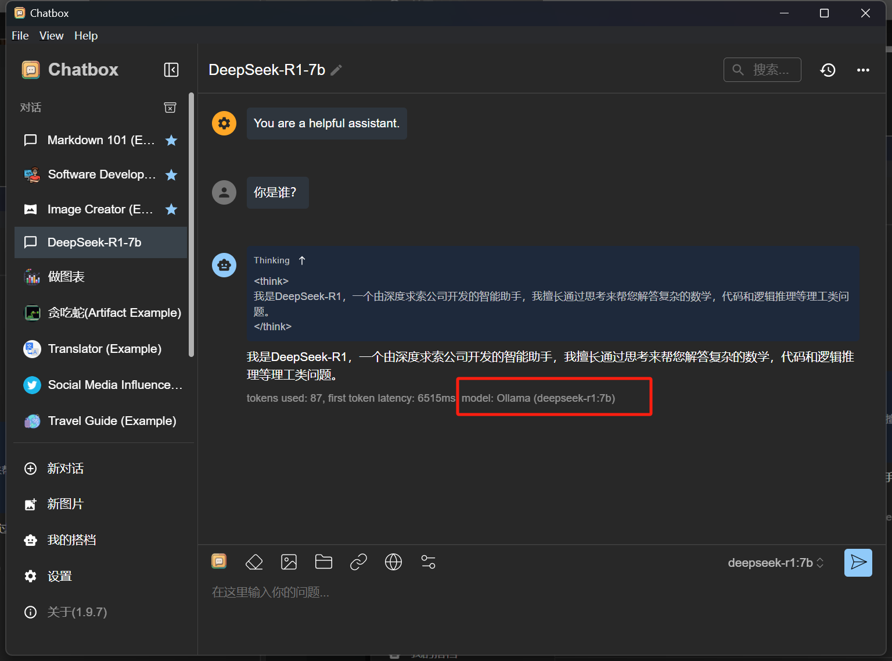Collapse the Thinking section with the arrow
This screenshot has width=892, height=661.
click(x=302, y=260)
